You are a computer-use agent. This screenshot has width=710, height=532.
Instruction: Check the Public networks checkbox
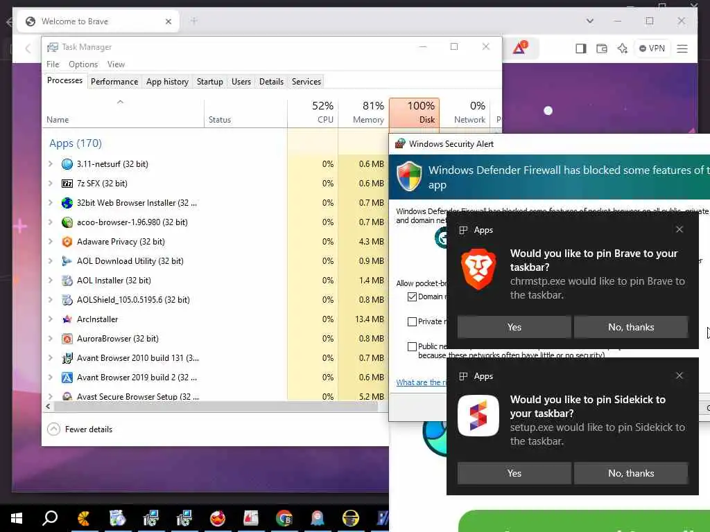[x=412, y=346]
